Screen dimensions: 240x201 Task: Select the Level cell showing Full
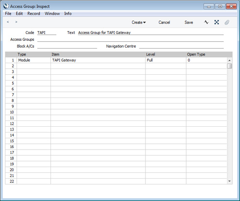[166, 60]
